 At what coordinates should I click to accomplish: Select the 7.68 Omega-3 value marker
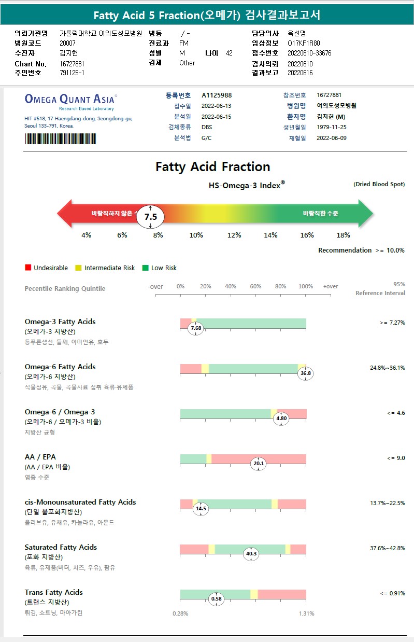196,328
